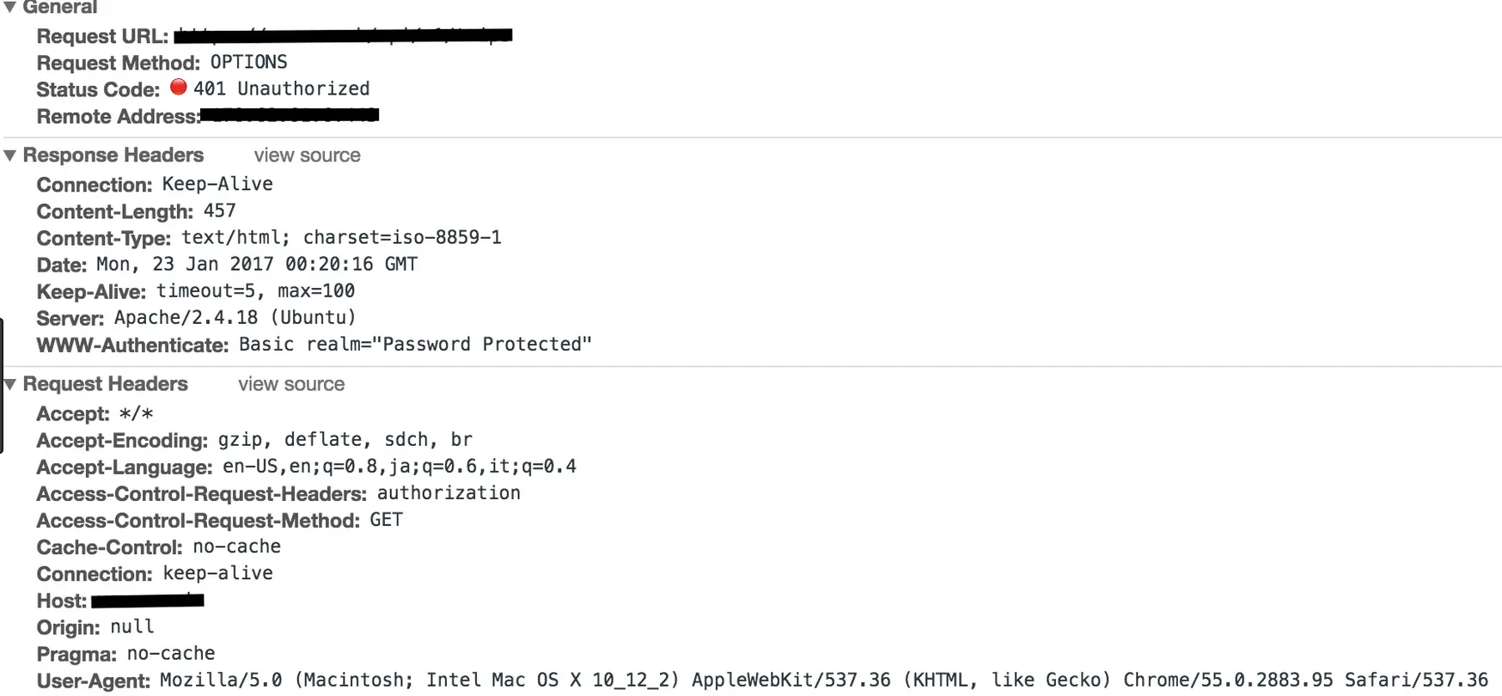Click the 401 Unauthorized status text
The height and width of the screenshot is (696, 1502).
pyautogui.click(x=282, y=89)
